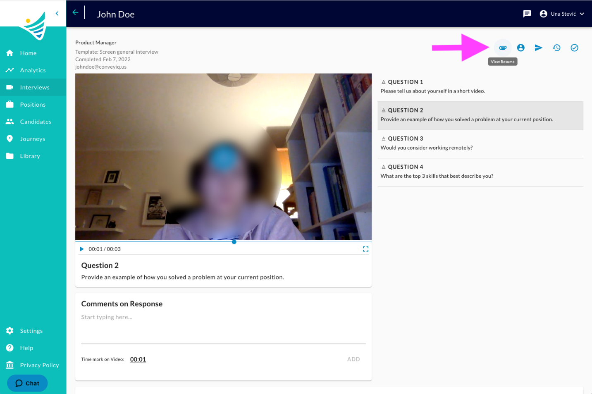Open the View Resume paperclip icon

[x=503, y=48]
